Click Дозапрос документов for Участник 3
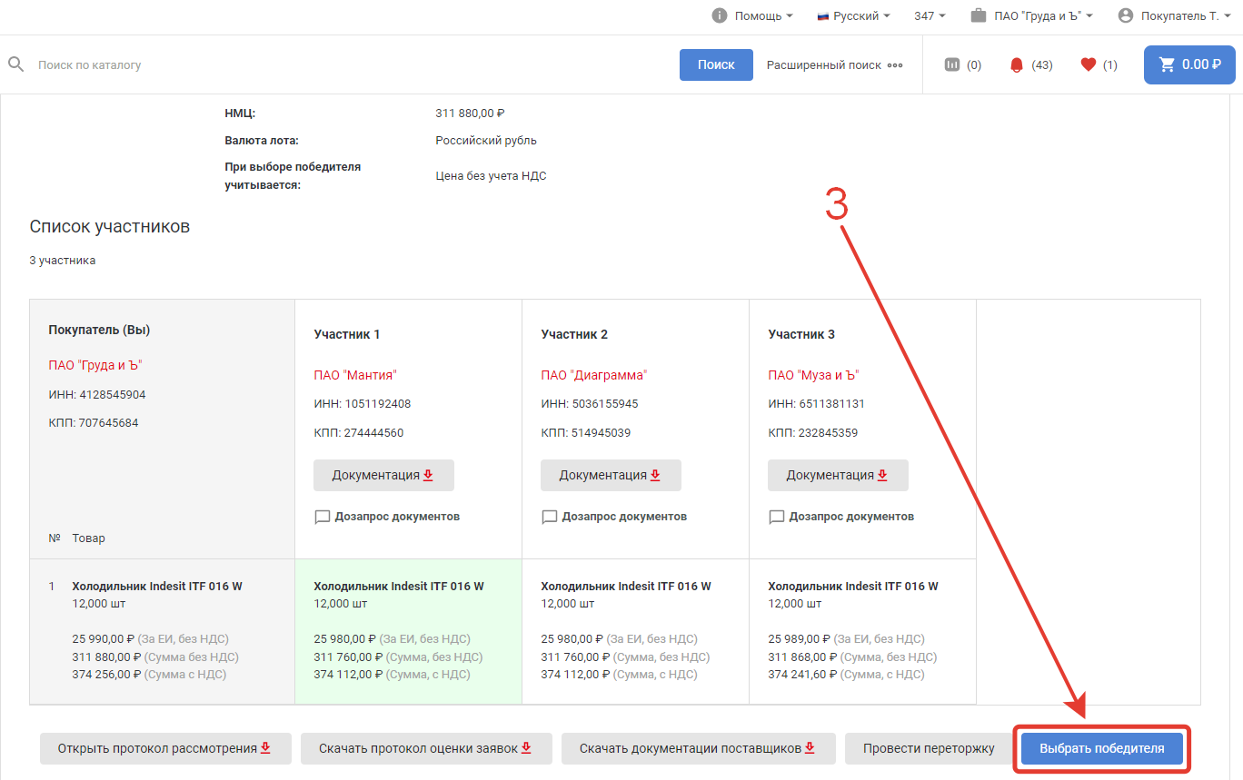This screenshot has height=780, width=1243. click(x=850, y=517)
